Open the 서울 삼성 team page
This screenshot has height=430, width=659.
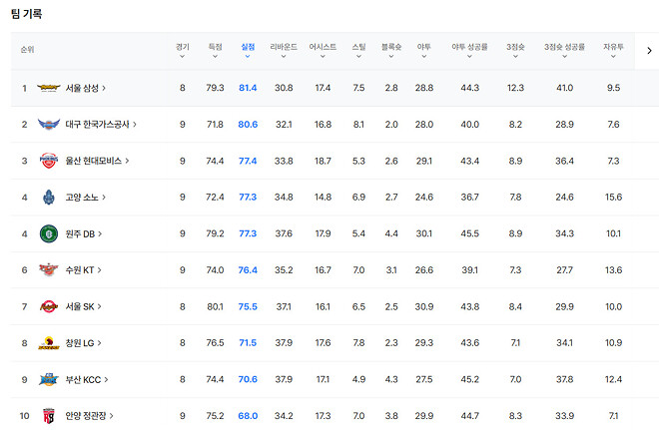tap(85, 88)
